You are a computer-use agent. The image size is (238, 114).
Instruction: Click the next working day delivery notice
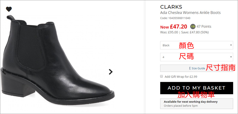pos(197,104)
